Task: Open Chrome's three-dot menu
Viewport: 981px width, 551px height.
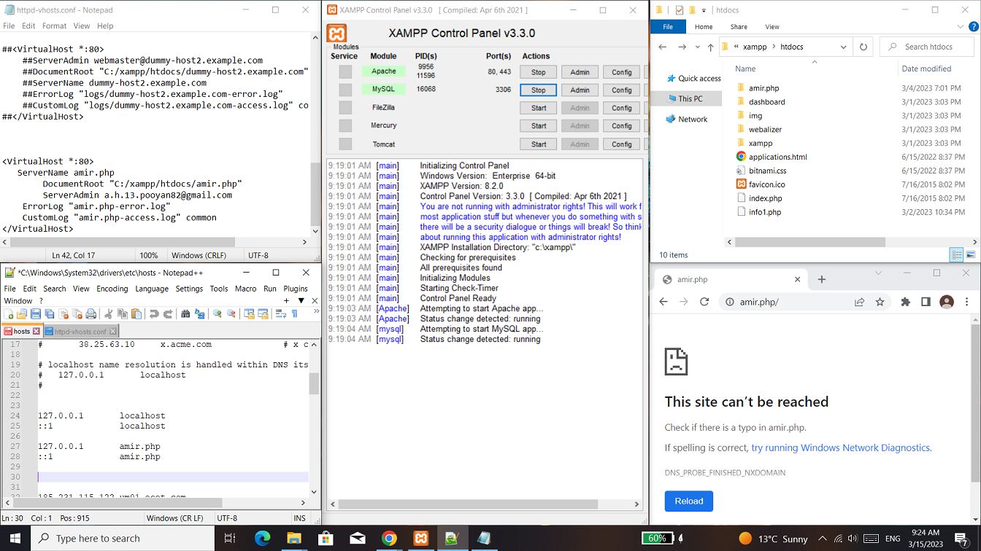Action: pyautogui.click(x=967, y=302)
